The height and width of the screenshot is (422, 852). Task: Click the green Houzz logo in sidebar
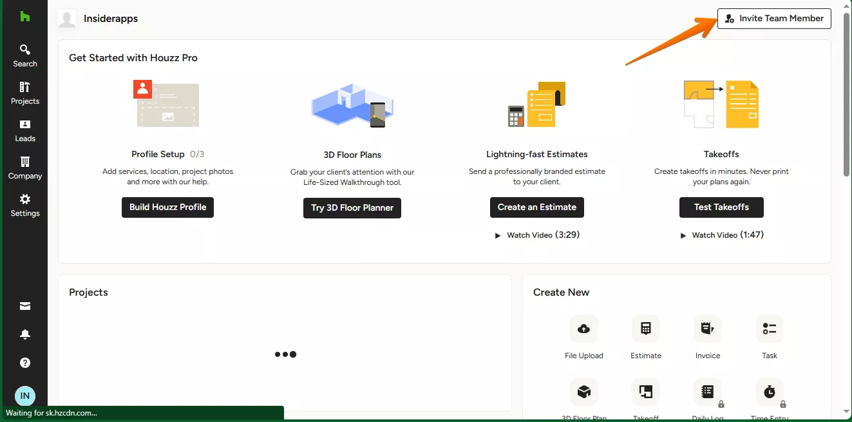25,17
